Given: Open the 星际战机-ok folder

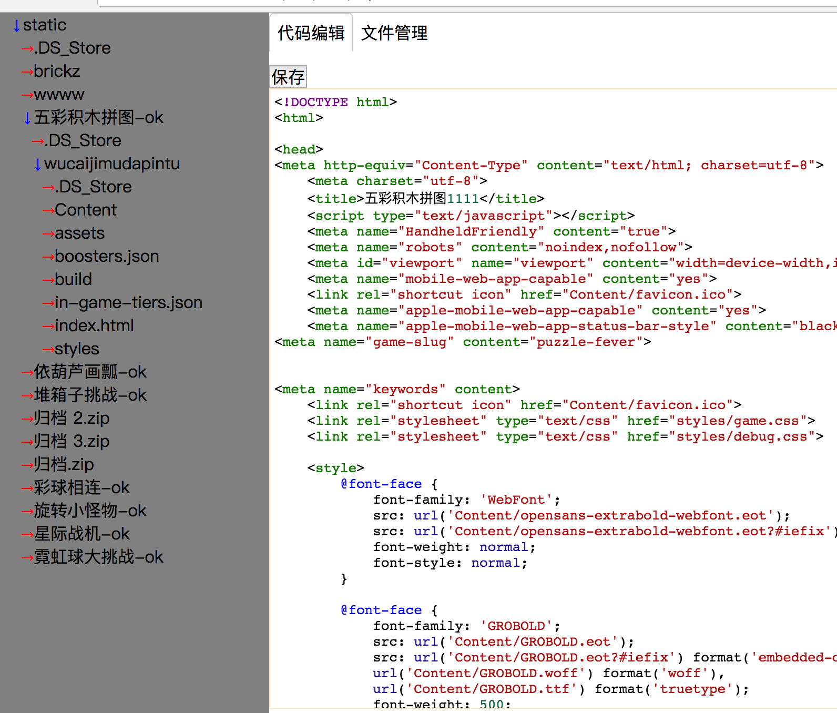Looking at the screenshot, I should click(81, 534).
